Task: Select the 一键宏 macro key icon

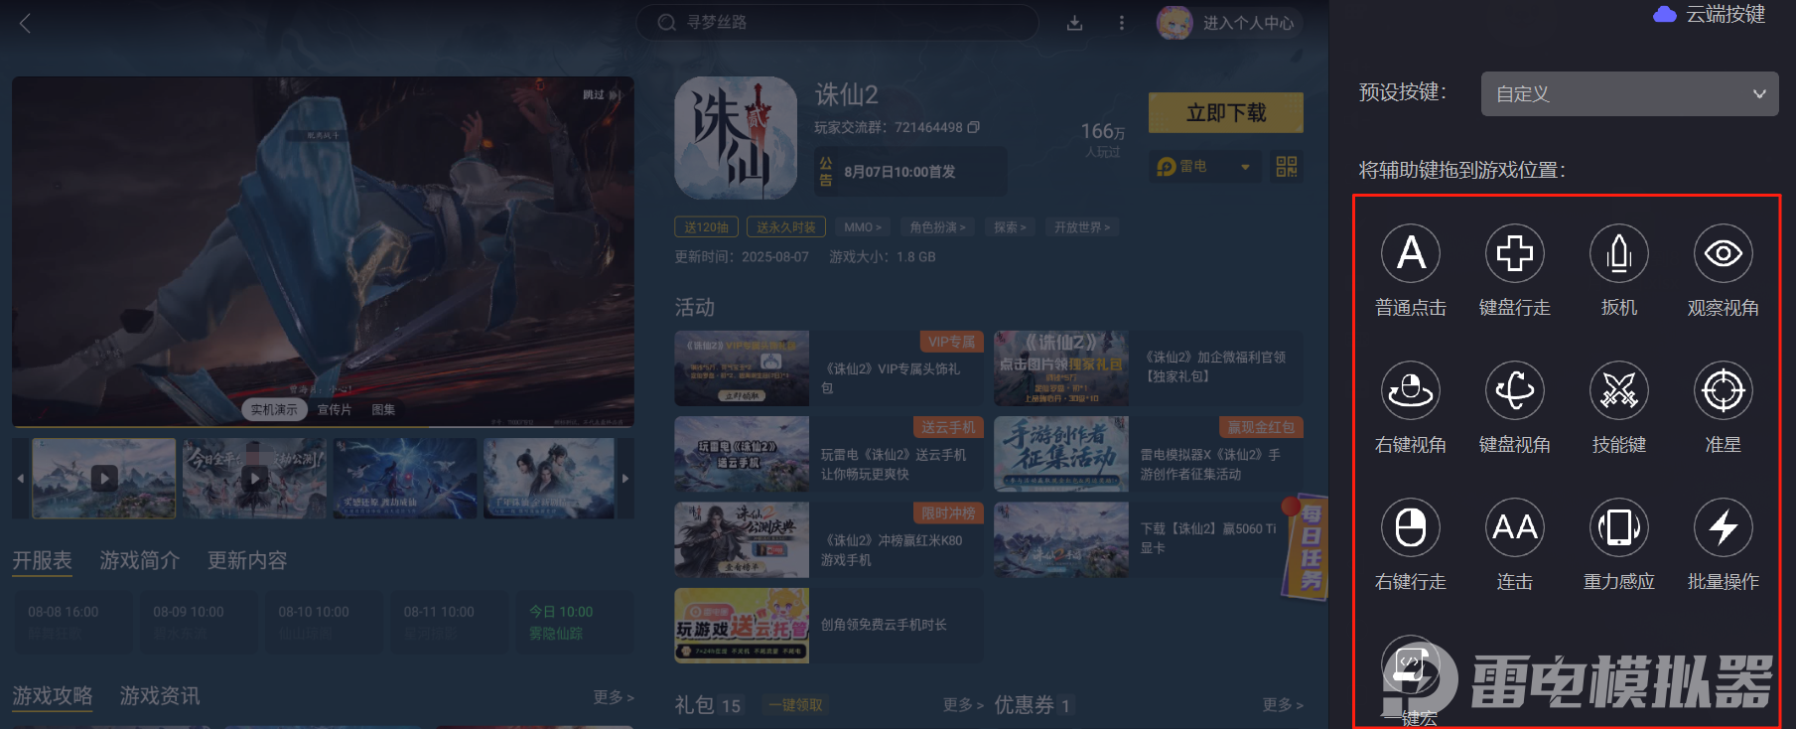Action: [x=1411, y=664]
